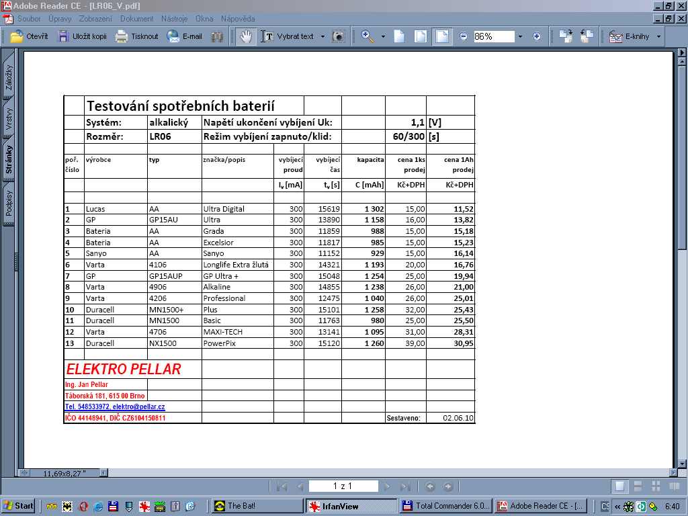688x516 pixels.
Task: Go to first page button
Action: (x=282, y=486)
